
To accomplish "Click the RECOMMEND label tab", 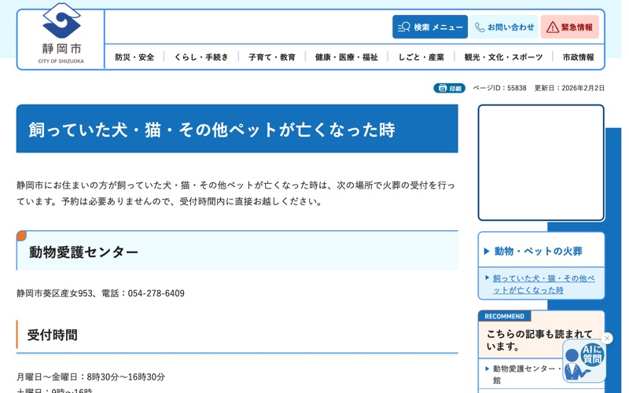I will [x=504, y=316].
